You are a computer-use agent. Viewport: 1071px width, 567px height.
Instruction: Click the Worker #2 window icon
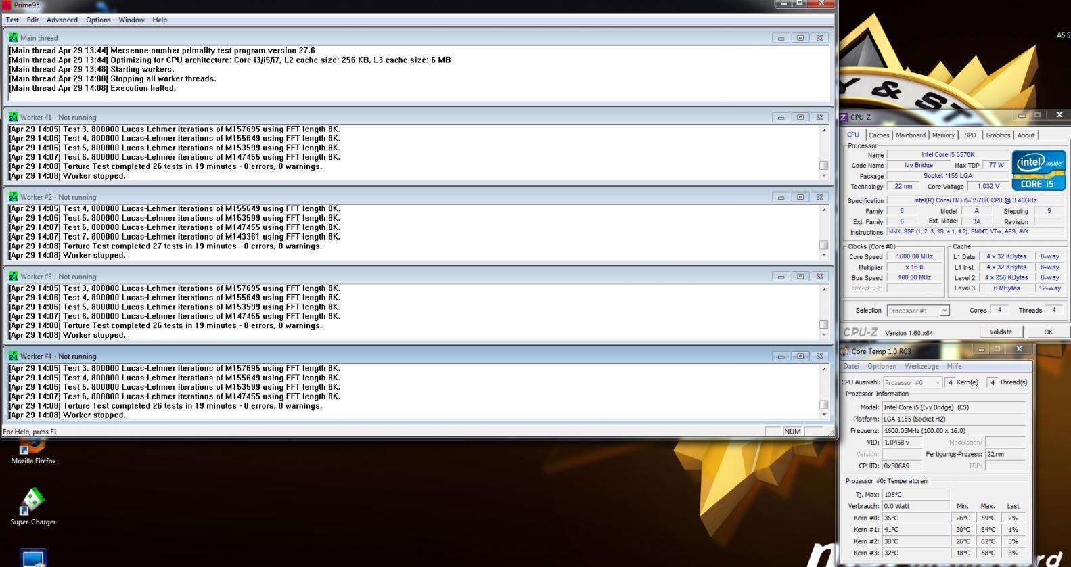[13, 197]
